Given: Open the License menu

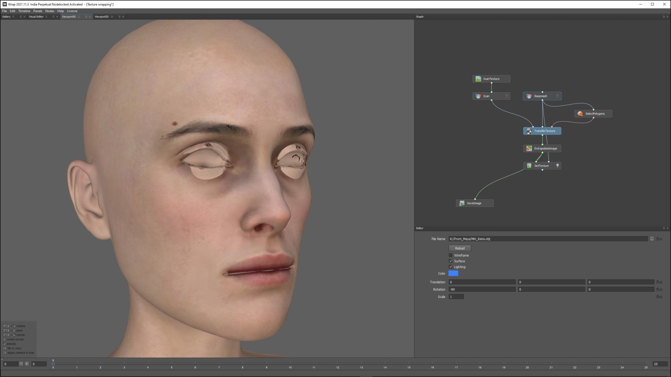Looking at the screenshot, I should (x=72, y=11).
